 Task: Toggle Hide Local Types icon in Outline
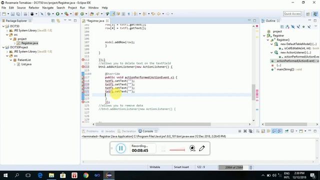[x=309, y=26]
